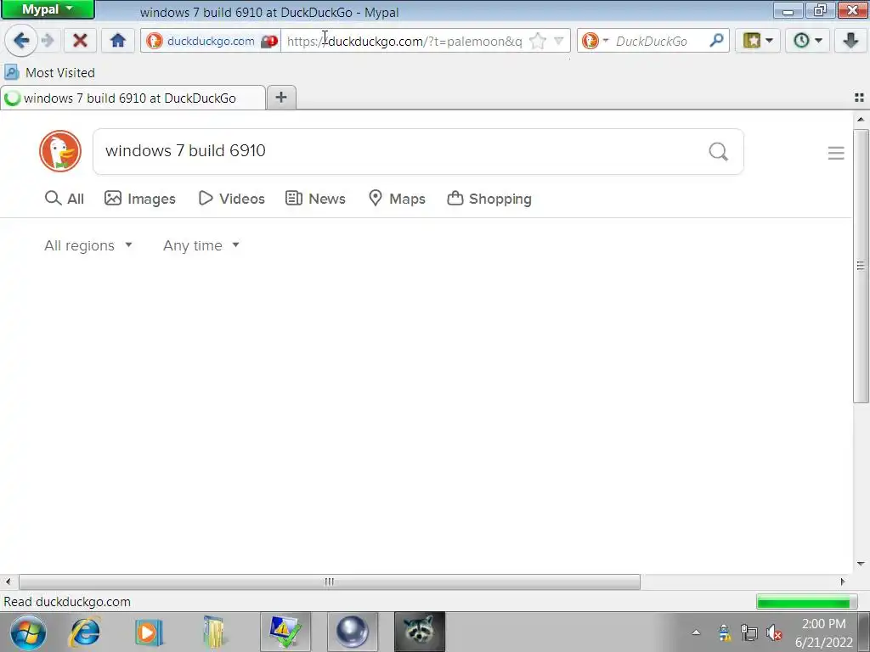Open the clock showing 2:00 PM

824,632
